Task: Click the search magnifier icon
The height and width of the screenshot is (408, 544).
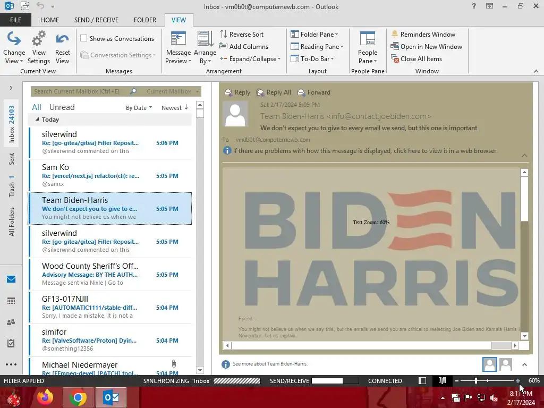Action: [133, 91]
